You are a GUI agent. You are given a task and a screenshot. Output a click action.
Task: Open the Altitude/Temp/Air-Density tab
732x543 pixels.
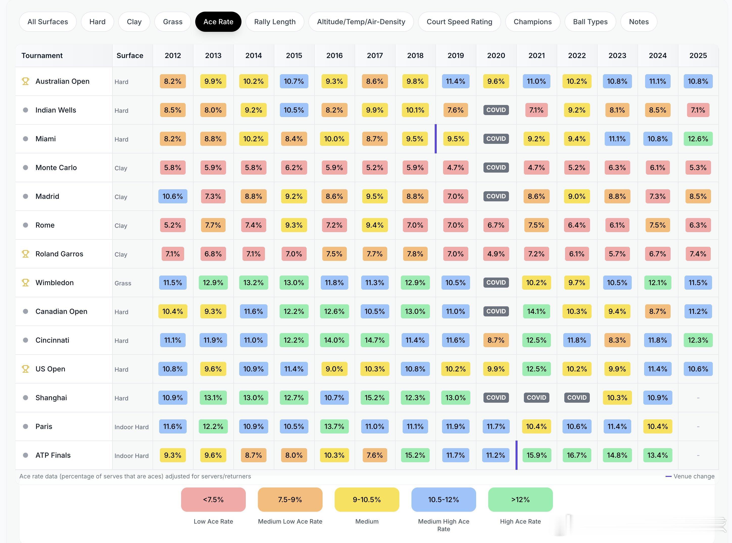point(361,22)
